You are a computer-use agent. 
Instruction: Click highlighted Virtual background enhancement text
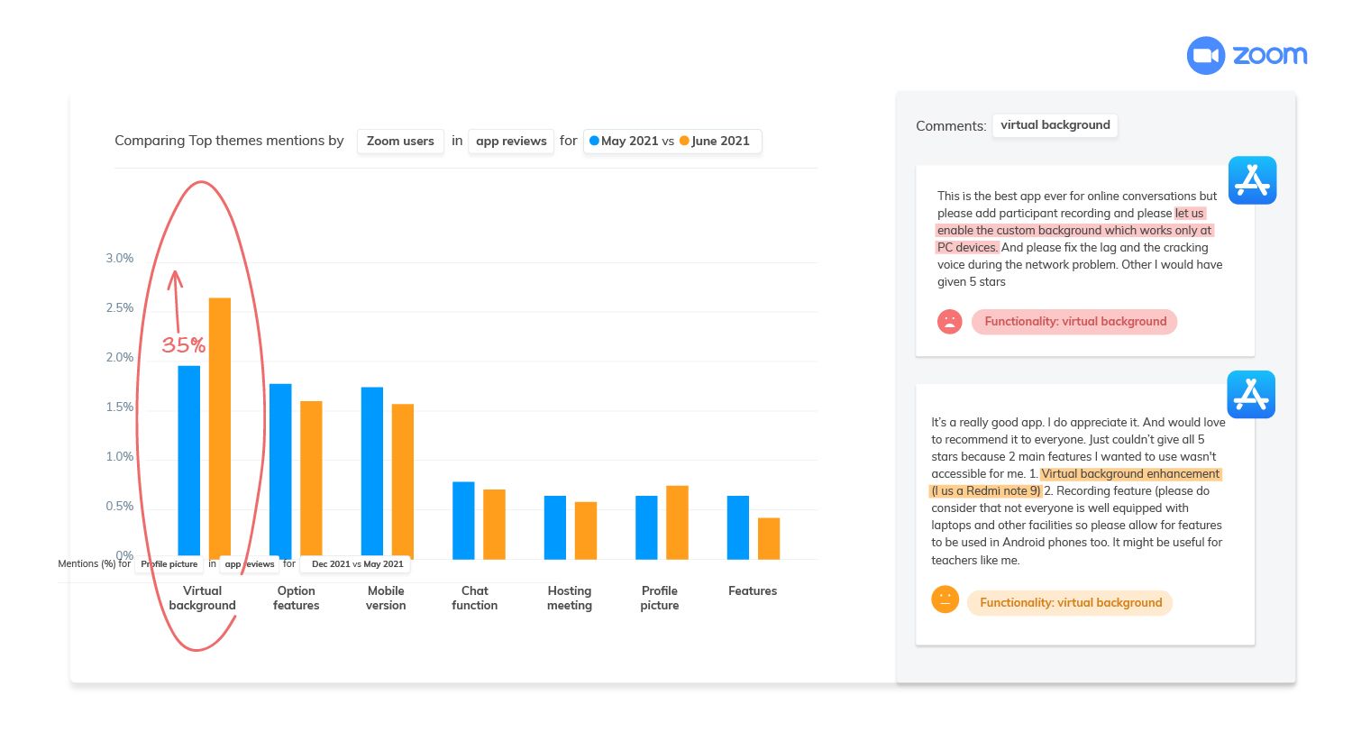[1076, 482]
